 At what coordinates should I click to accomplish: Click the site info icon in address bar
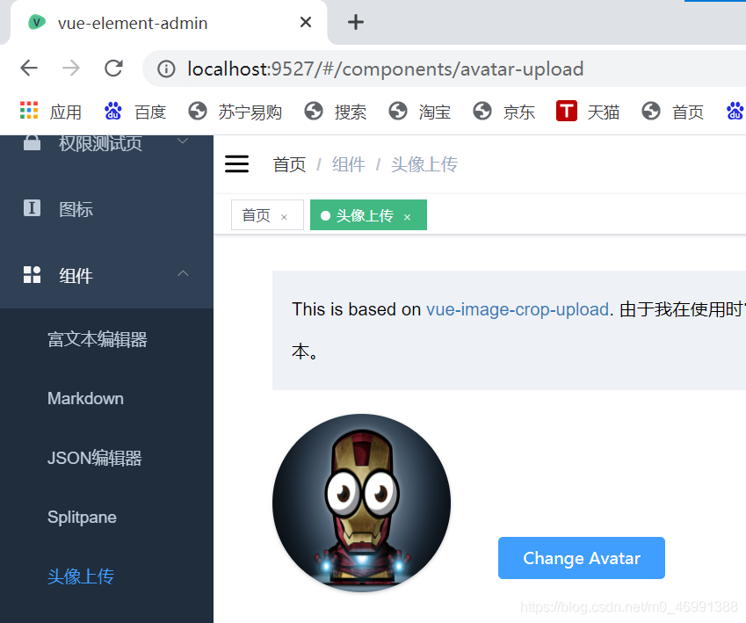[x=166, y=69]
